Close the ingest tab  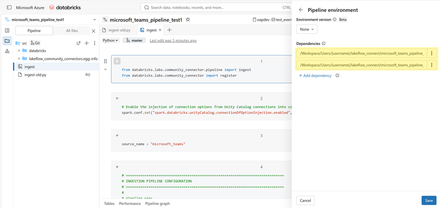[160, 30]
